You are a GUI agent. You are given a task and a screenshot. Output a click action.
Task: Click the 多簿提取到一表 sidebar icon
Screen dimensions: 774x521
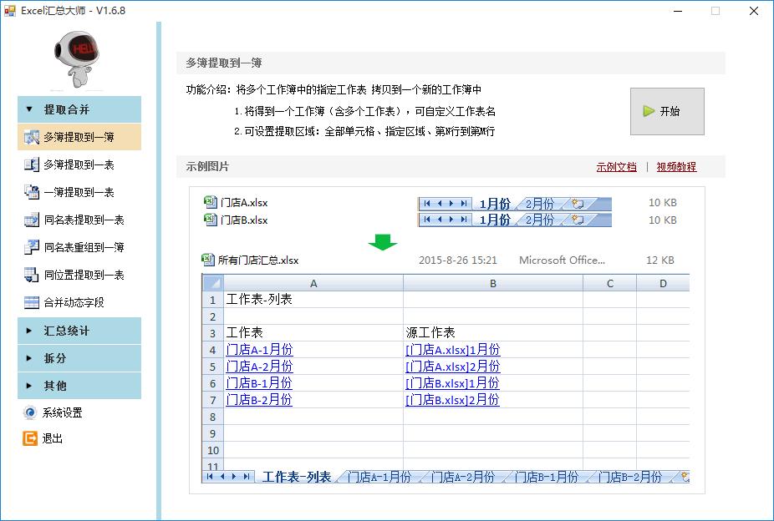point(32,164)
